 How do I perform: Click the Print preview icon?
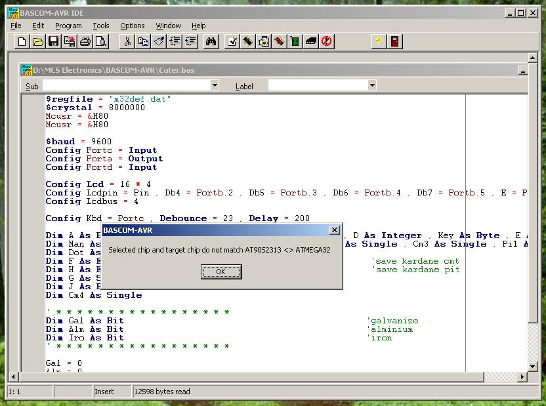(101, 42)
